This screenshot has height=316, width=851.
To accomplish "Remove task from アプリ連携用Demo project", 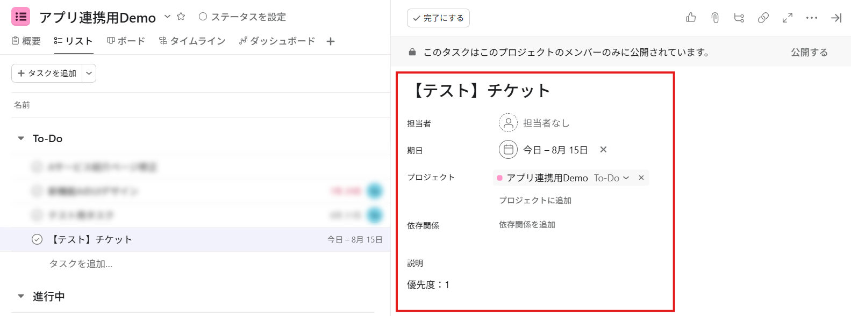I will coord(641,178).
